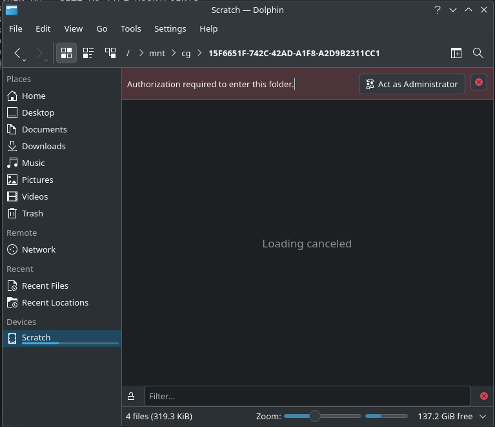Open the Settings menu
Screen dimensions: 495x427
coord(170,28)
